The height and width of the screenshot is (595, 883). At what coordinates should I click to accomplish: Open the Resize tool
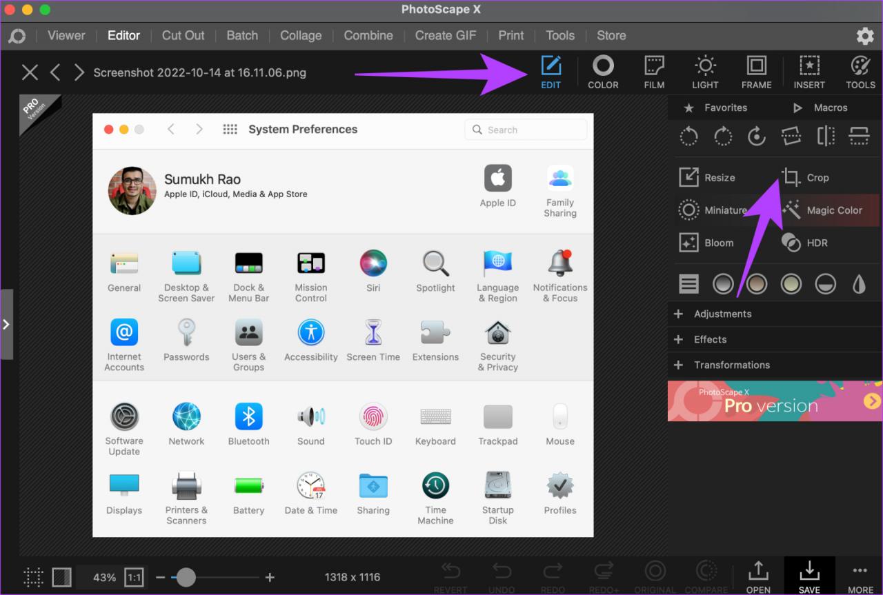pos(706,177)
